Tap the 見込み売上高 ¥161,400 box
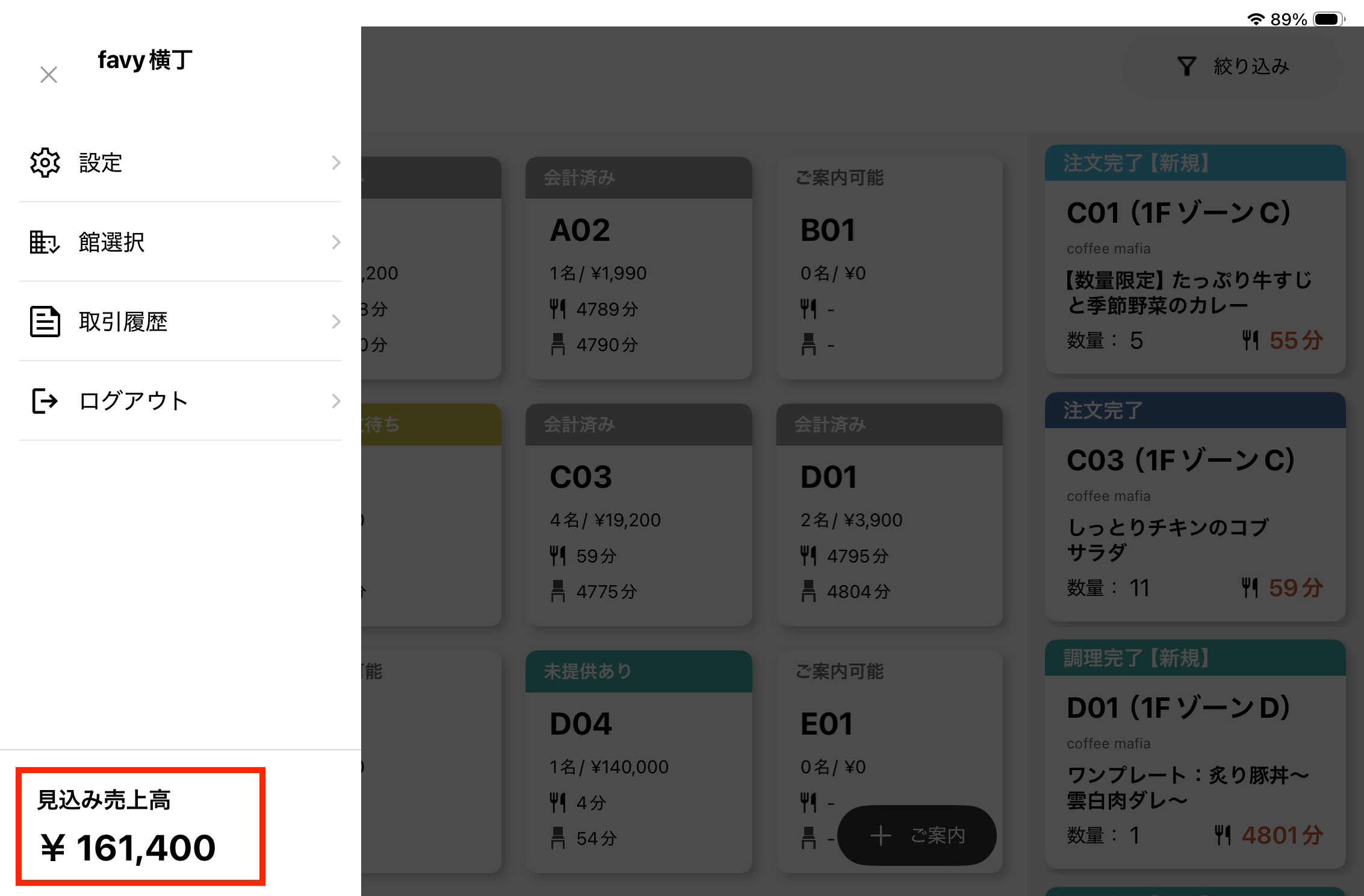This screenshot has width=1364, height=896. 140,826
